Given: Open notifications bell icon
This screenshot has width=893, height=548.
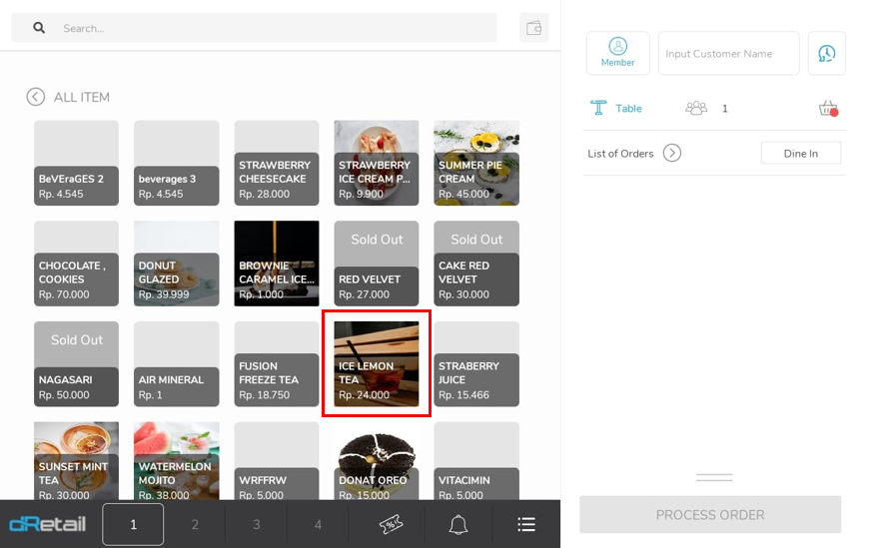Looking at the screenshot, I should tap(458, 524).
